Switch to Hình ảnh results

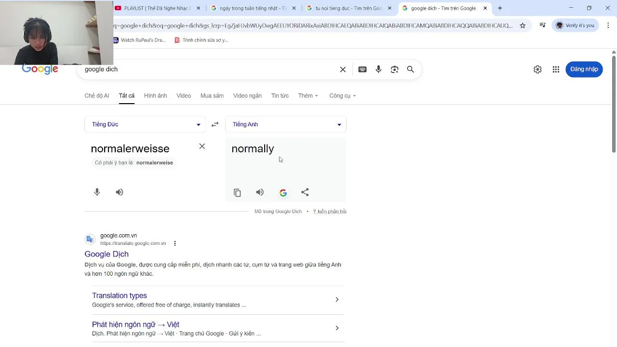(x=155, y=96)
